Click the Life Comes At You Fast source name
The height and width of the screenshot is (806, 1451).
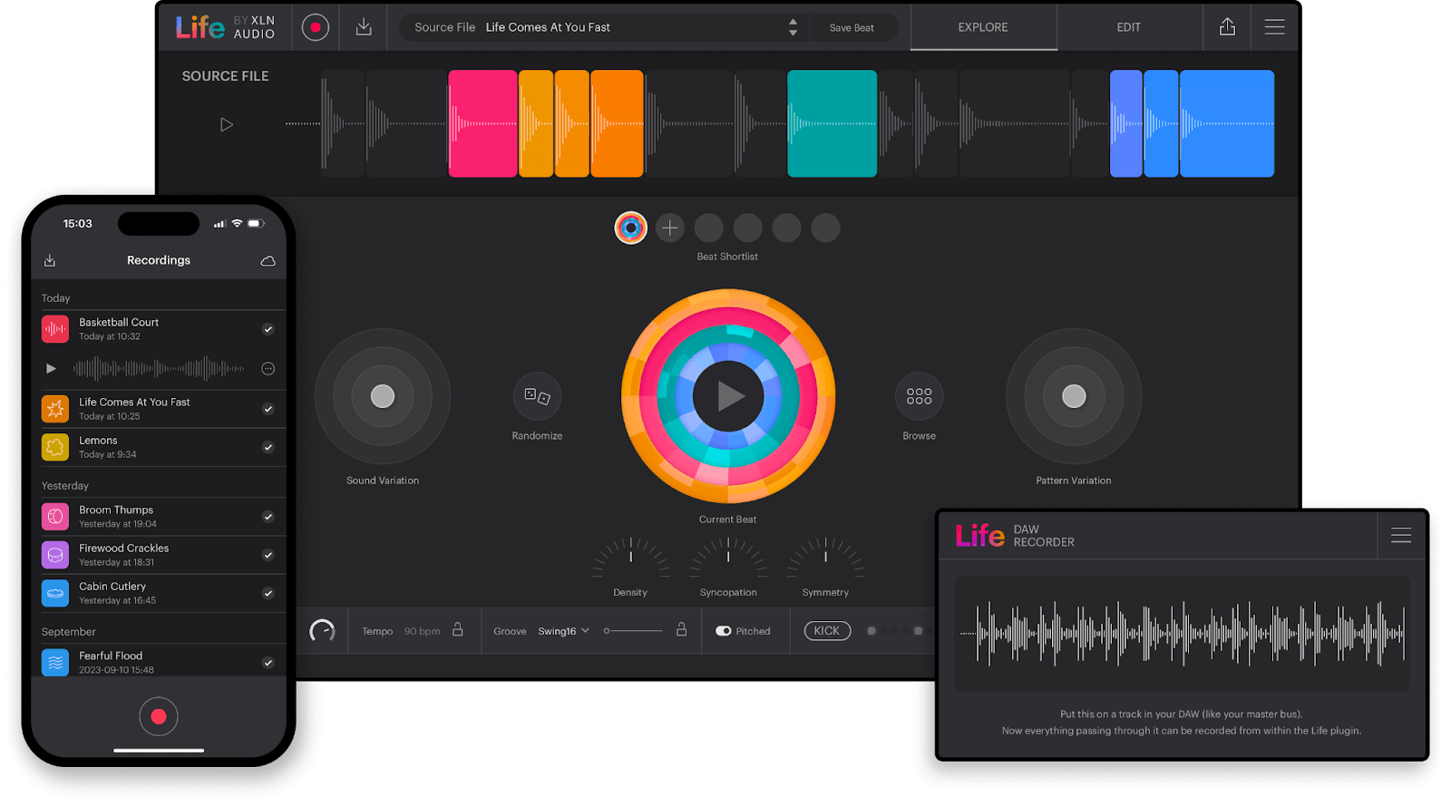[548, 27]
